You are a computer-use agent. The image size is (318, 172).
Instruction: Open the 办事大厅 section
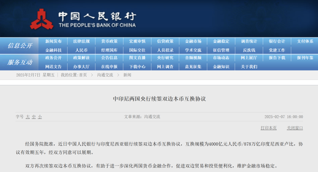click(81, 67)
